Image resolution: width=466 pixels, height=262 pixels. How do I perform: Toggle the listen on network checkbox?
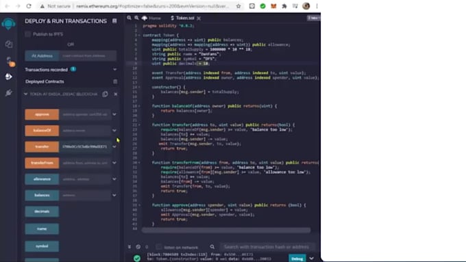pyautogui.click(x=159, y=247)
